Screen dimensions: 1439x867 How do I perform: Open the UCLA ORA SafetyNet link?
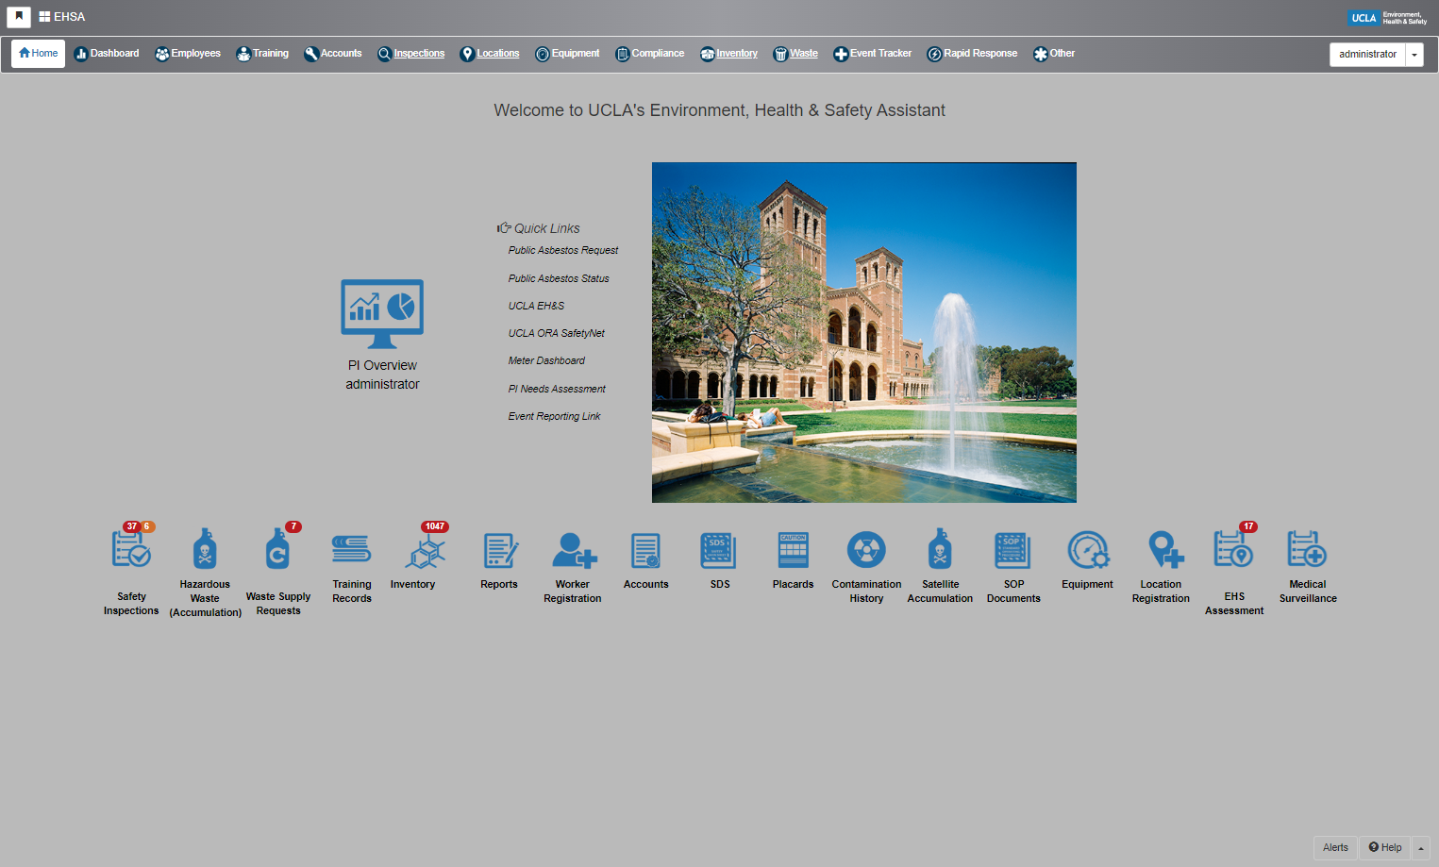557,334
